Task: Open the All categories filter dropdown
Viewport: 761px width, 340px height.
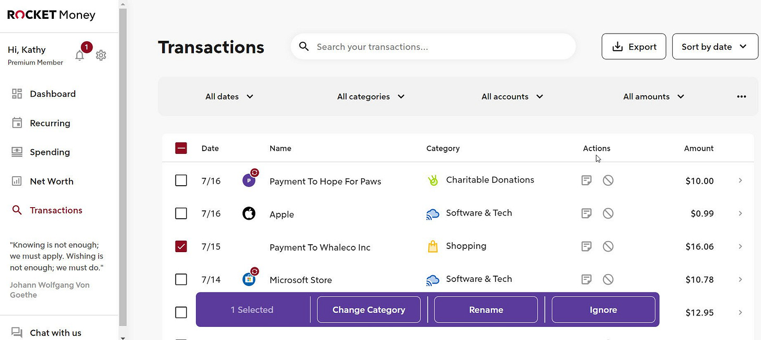Action: click(371, 96)
